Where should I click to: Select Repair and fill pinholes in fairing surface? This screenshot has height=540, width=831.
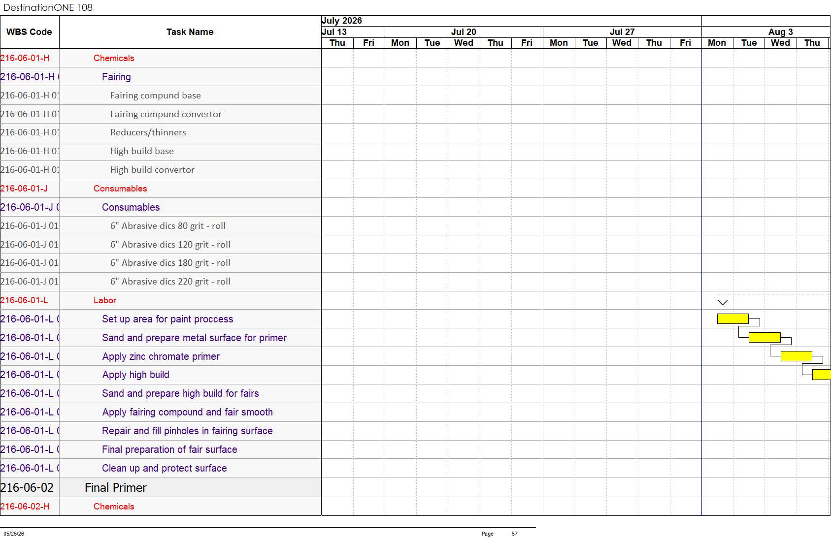[187, 431]
